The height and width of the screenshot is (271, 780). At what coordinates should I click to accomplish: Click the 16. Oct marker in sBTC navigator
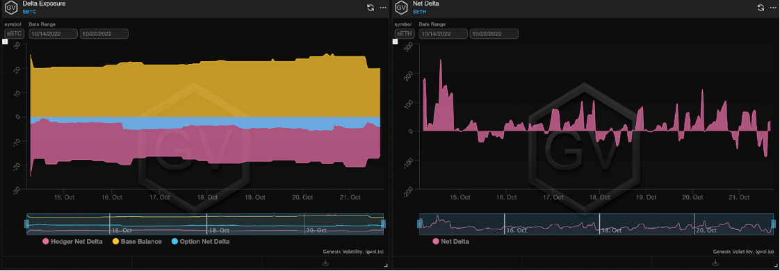[122, 230]
